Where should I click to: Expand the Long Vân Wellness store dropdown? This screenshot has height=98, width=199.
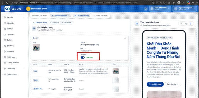(60, 16)
